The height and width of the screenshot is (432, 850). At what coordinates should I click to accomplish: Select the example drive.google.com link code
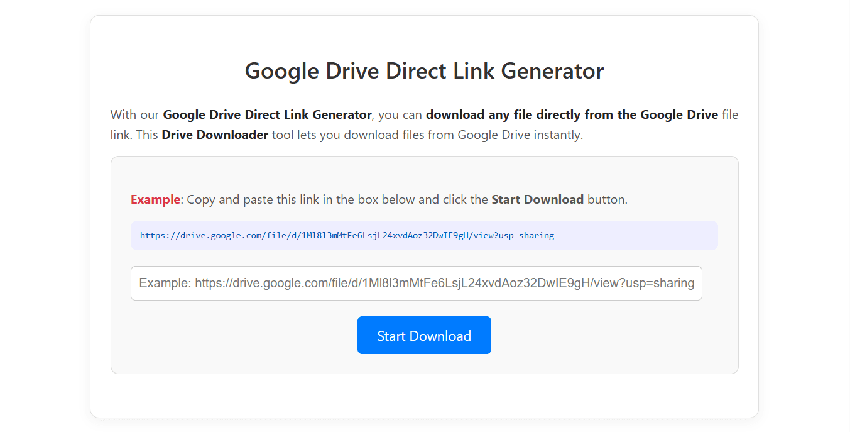click(x=347, y=235)
